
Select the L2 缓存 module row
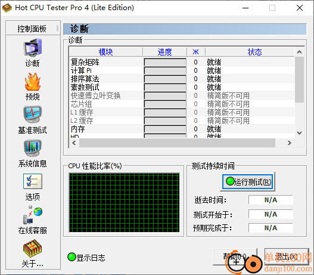tap(182, 120)
